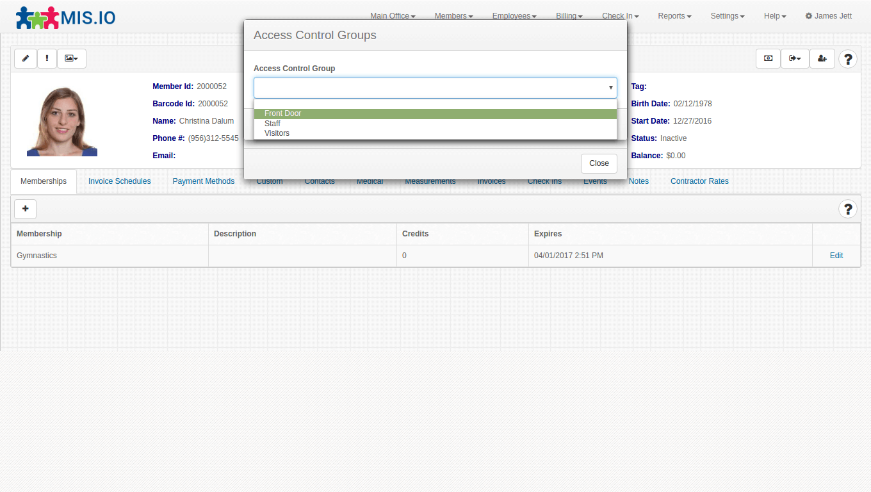
Task: Click the plus icon to add membership
Action: coord(26,209)
